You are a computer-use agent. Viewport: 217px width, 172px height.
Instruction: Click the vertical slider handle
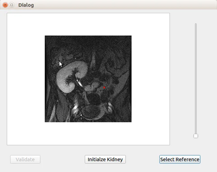pos(196,136)
